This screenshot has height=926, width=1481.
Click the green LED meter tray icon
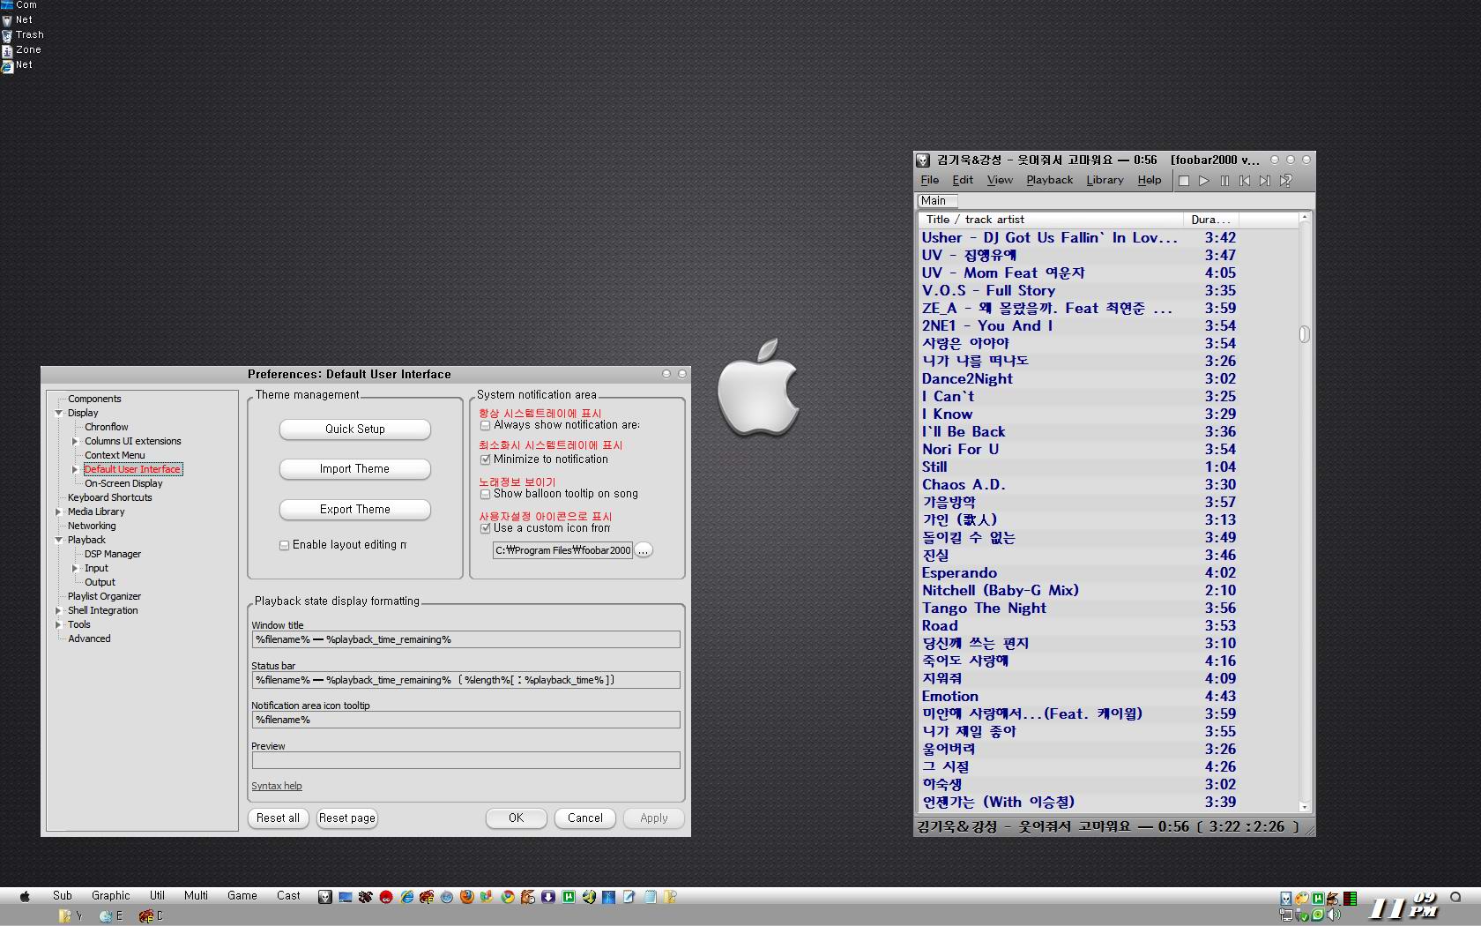(x=1350, y=899)
